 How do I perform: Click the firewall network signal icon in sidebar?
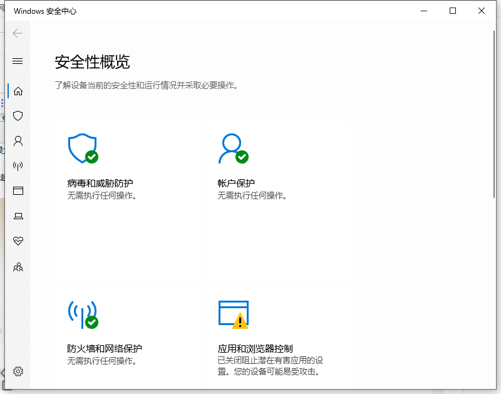18,166
